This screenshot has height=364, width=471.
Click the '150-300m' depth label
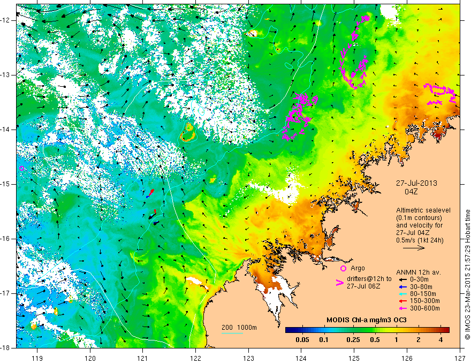[x=425, y=301]
